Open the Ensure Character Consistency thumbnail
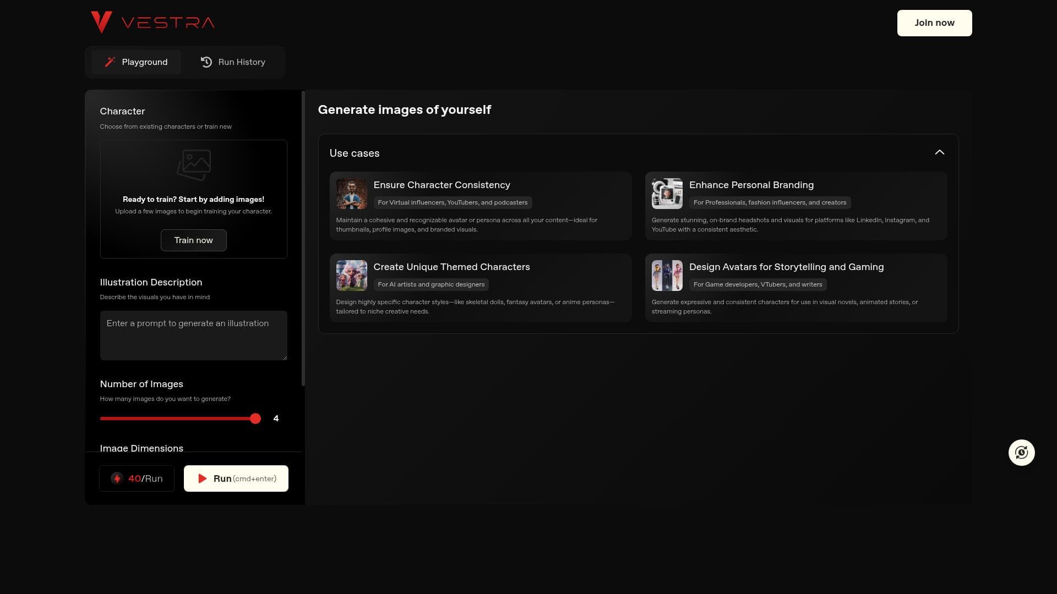Viewport: 1057px width, 594px height. click(351, 194)
